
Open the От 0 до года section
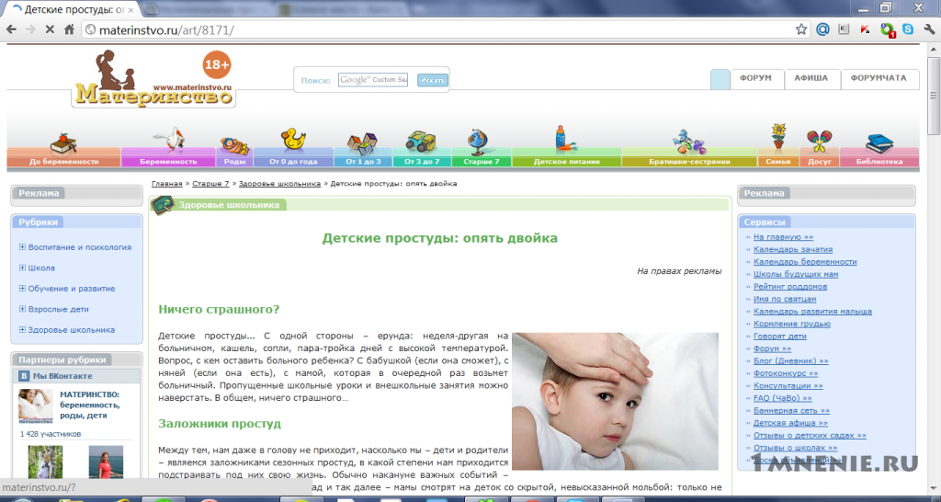pos(293,162)
